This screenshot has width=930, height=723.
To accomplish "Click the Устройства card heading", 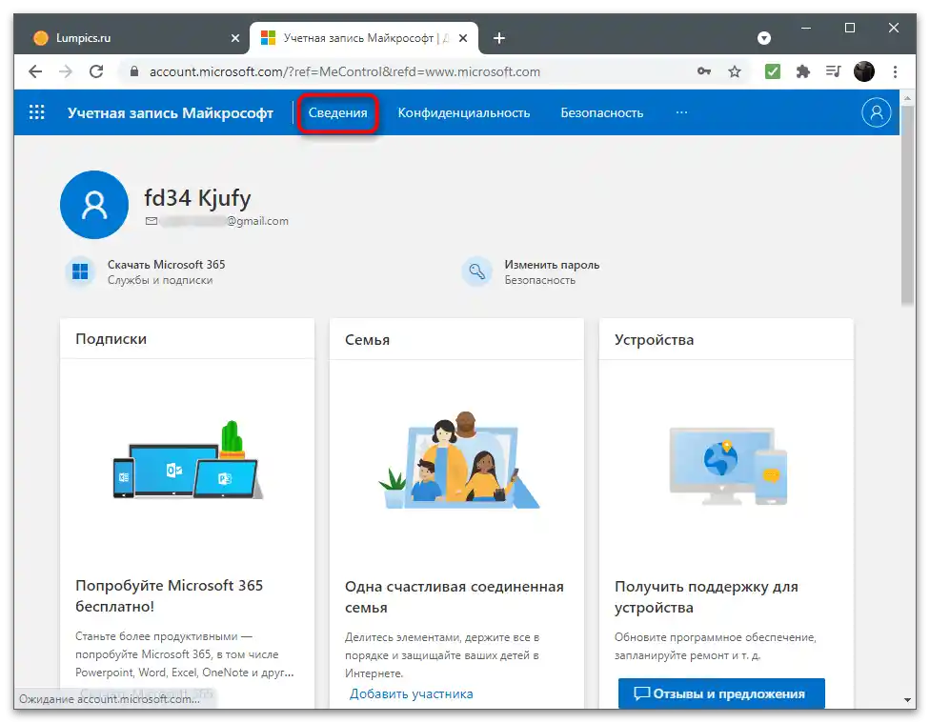I will coord(654,339).
